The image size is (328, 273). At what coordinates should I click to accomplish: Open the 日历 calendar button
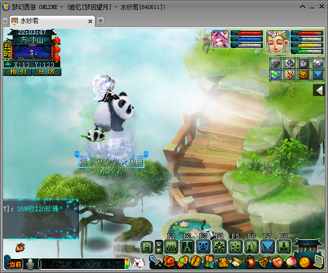tap(47, 72)
